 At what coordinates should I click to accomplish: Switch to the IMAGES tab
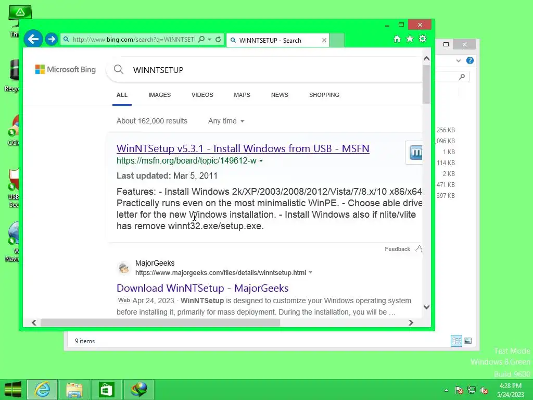159,95
